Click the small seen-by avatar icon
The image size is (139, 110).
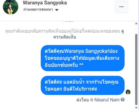coord(128,92)
